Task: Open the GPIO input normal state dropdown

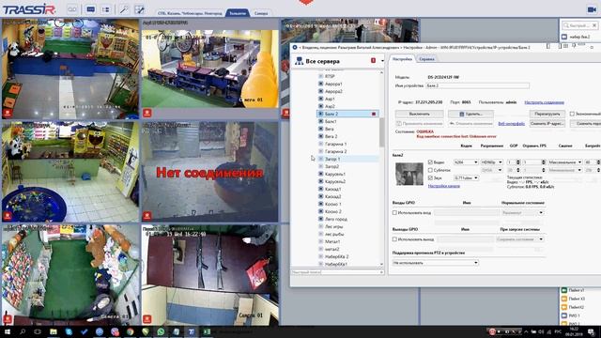Action: pos(523,212)
